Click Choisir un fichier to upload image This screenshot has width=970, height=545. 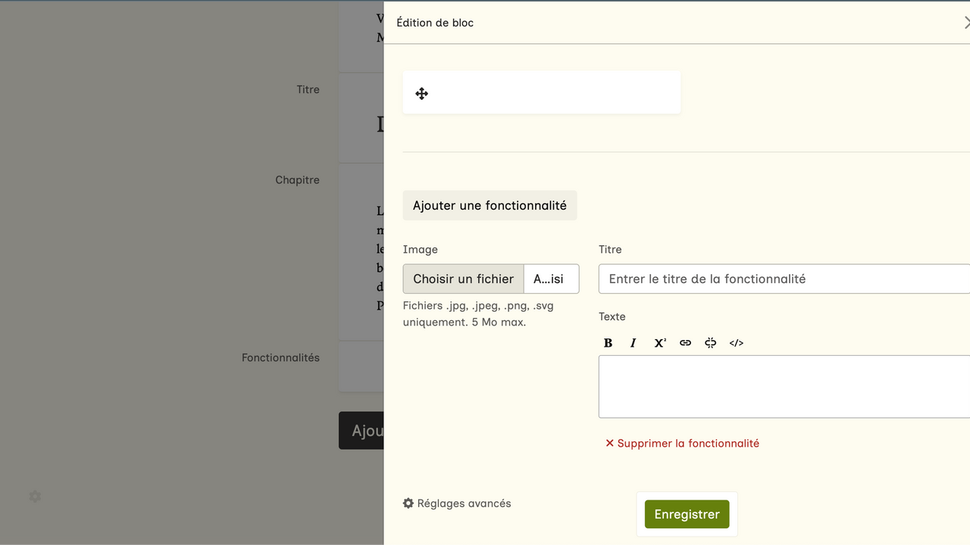tap(463, 279)
